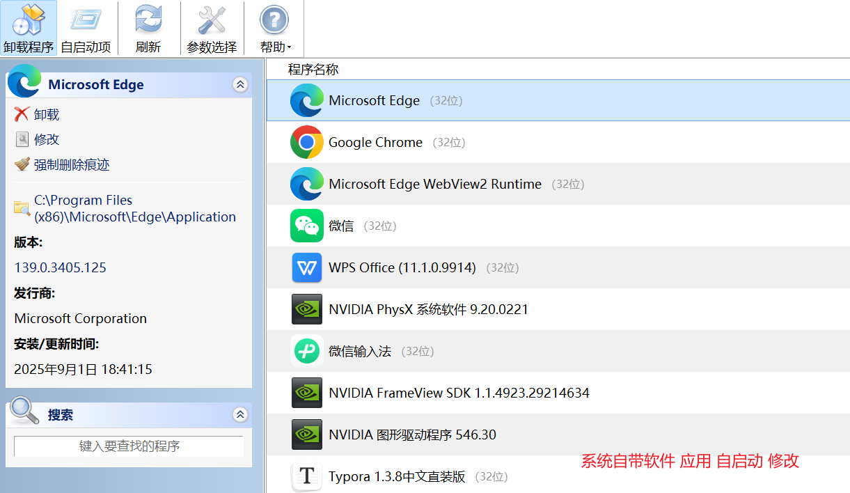Collapse the 搜索 panel chevron
Image resolution: width=850 pixels, height=493 pixels.
point(240,415)
